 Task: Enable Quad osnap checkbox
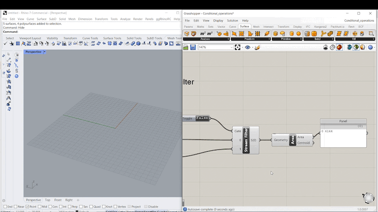[91, 206]
